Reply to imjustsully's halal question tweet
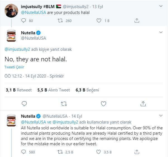This screenshot has height=157, width=168. (23, 21)
